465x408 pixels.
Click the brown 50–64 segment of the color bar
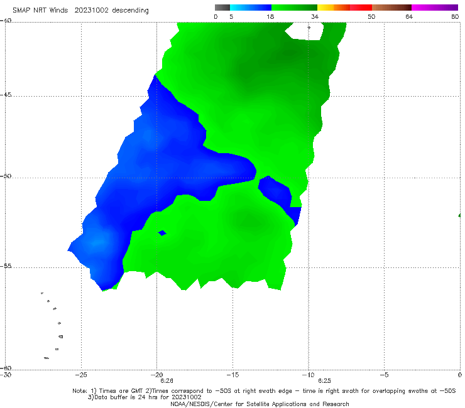coord(391,8)
